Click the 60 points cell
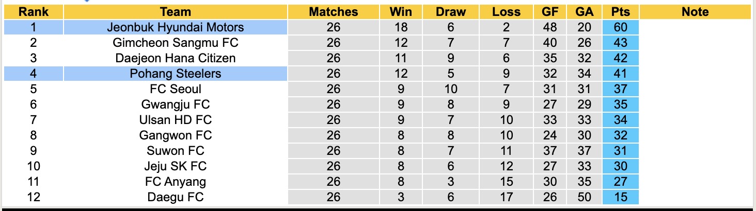The height and width of the screenshot is (211, 756). coord(620,27)
